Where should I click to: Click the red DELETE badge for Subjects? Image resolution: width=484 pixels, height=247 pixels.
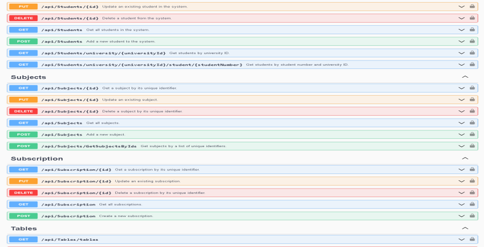coord(23,111)
